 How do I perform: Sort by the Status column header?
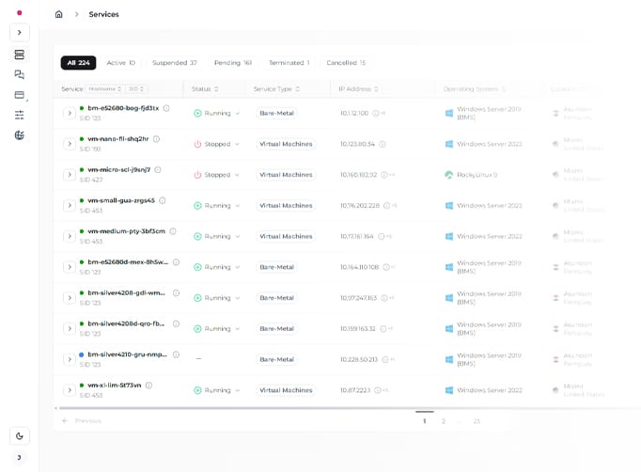coord(205,88)
